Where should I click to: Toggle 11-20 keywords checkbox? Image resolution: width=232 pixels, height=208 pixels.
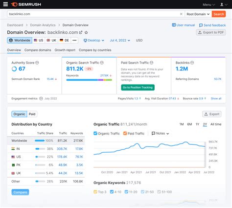126,192
